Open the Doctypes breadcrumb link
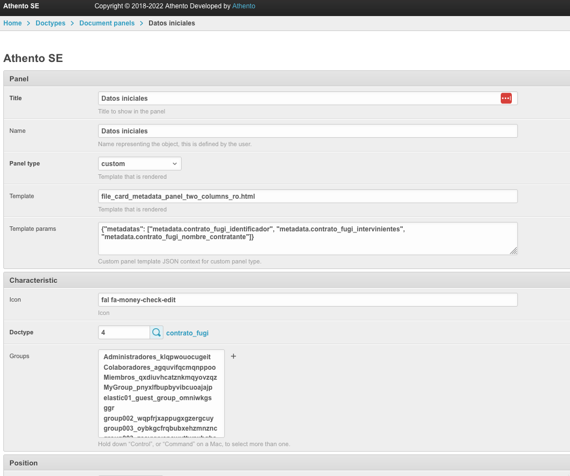This screenshot has height=476, width=570. (50, 23)
